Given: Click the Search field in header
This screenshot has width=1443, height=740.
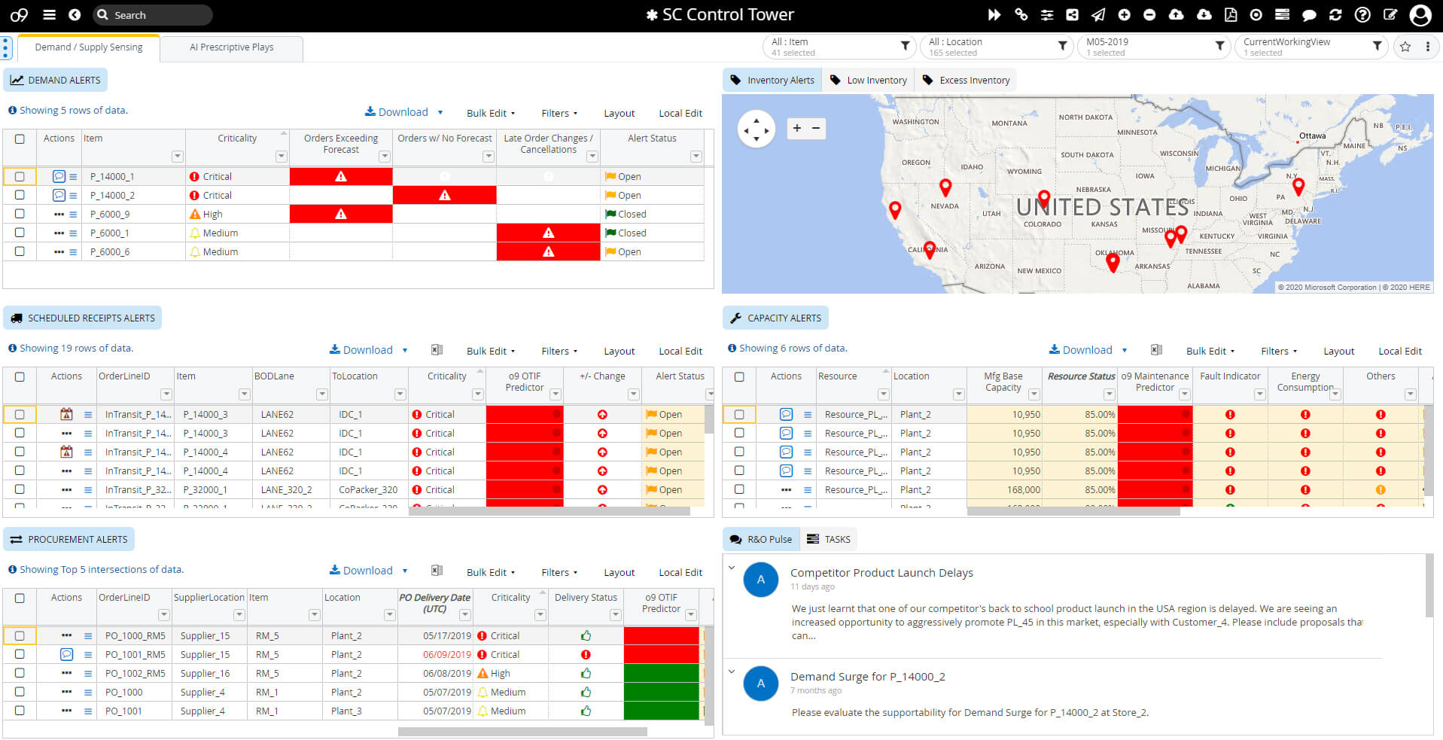Looking at the screenshot, I should coord(158,15).
